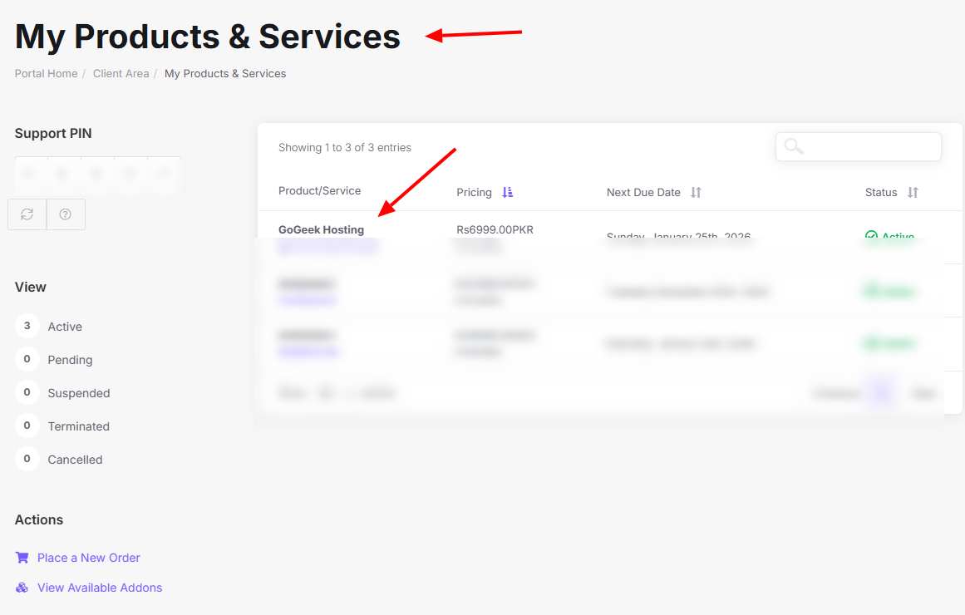Go to Client Area breadcrumb
965x615 pixels.
[x=121, y=74]
